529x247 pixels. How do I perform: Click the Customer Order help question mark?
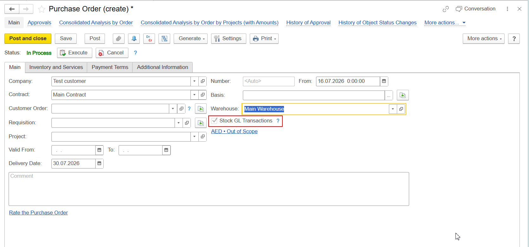[x=189, y=108]
